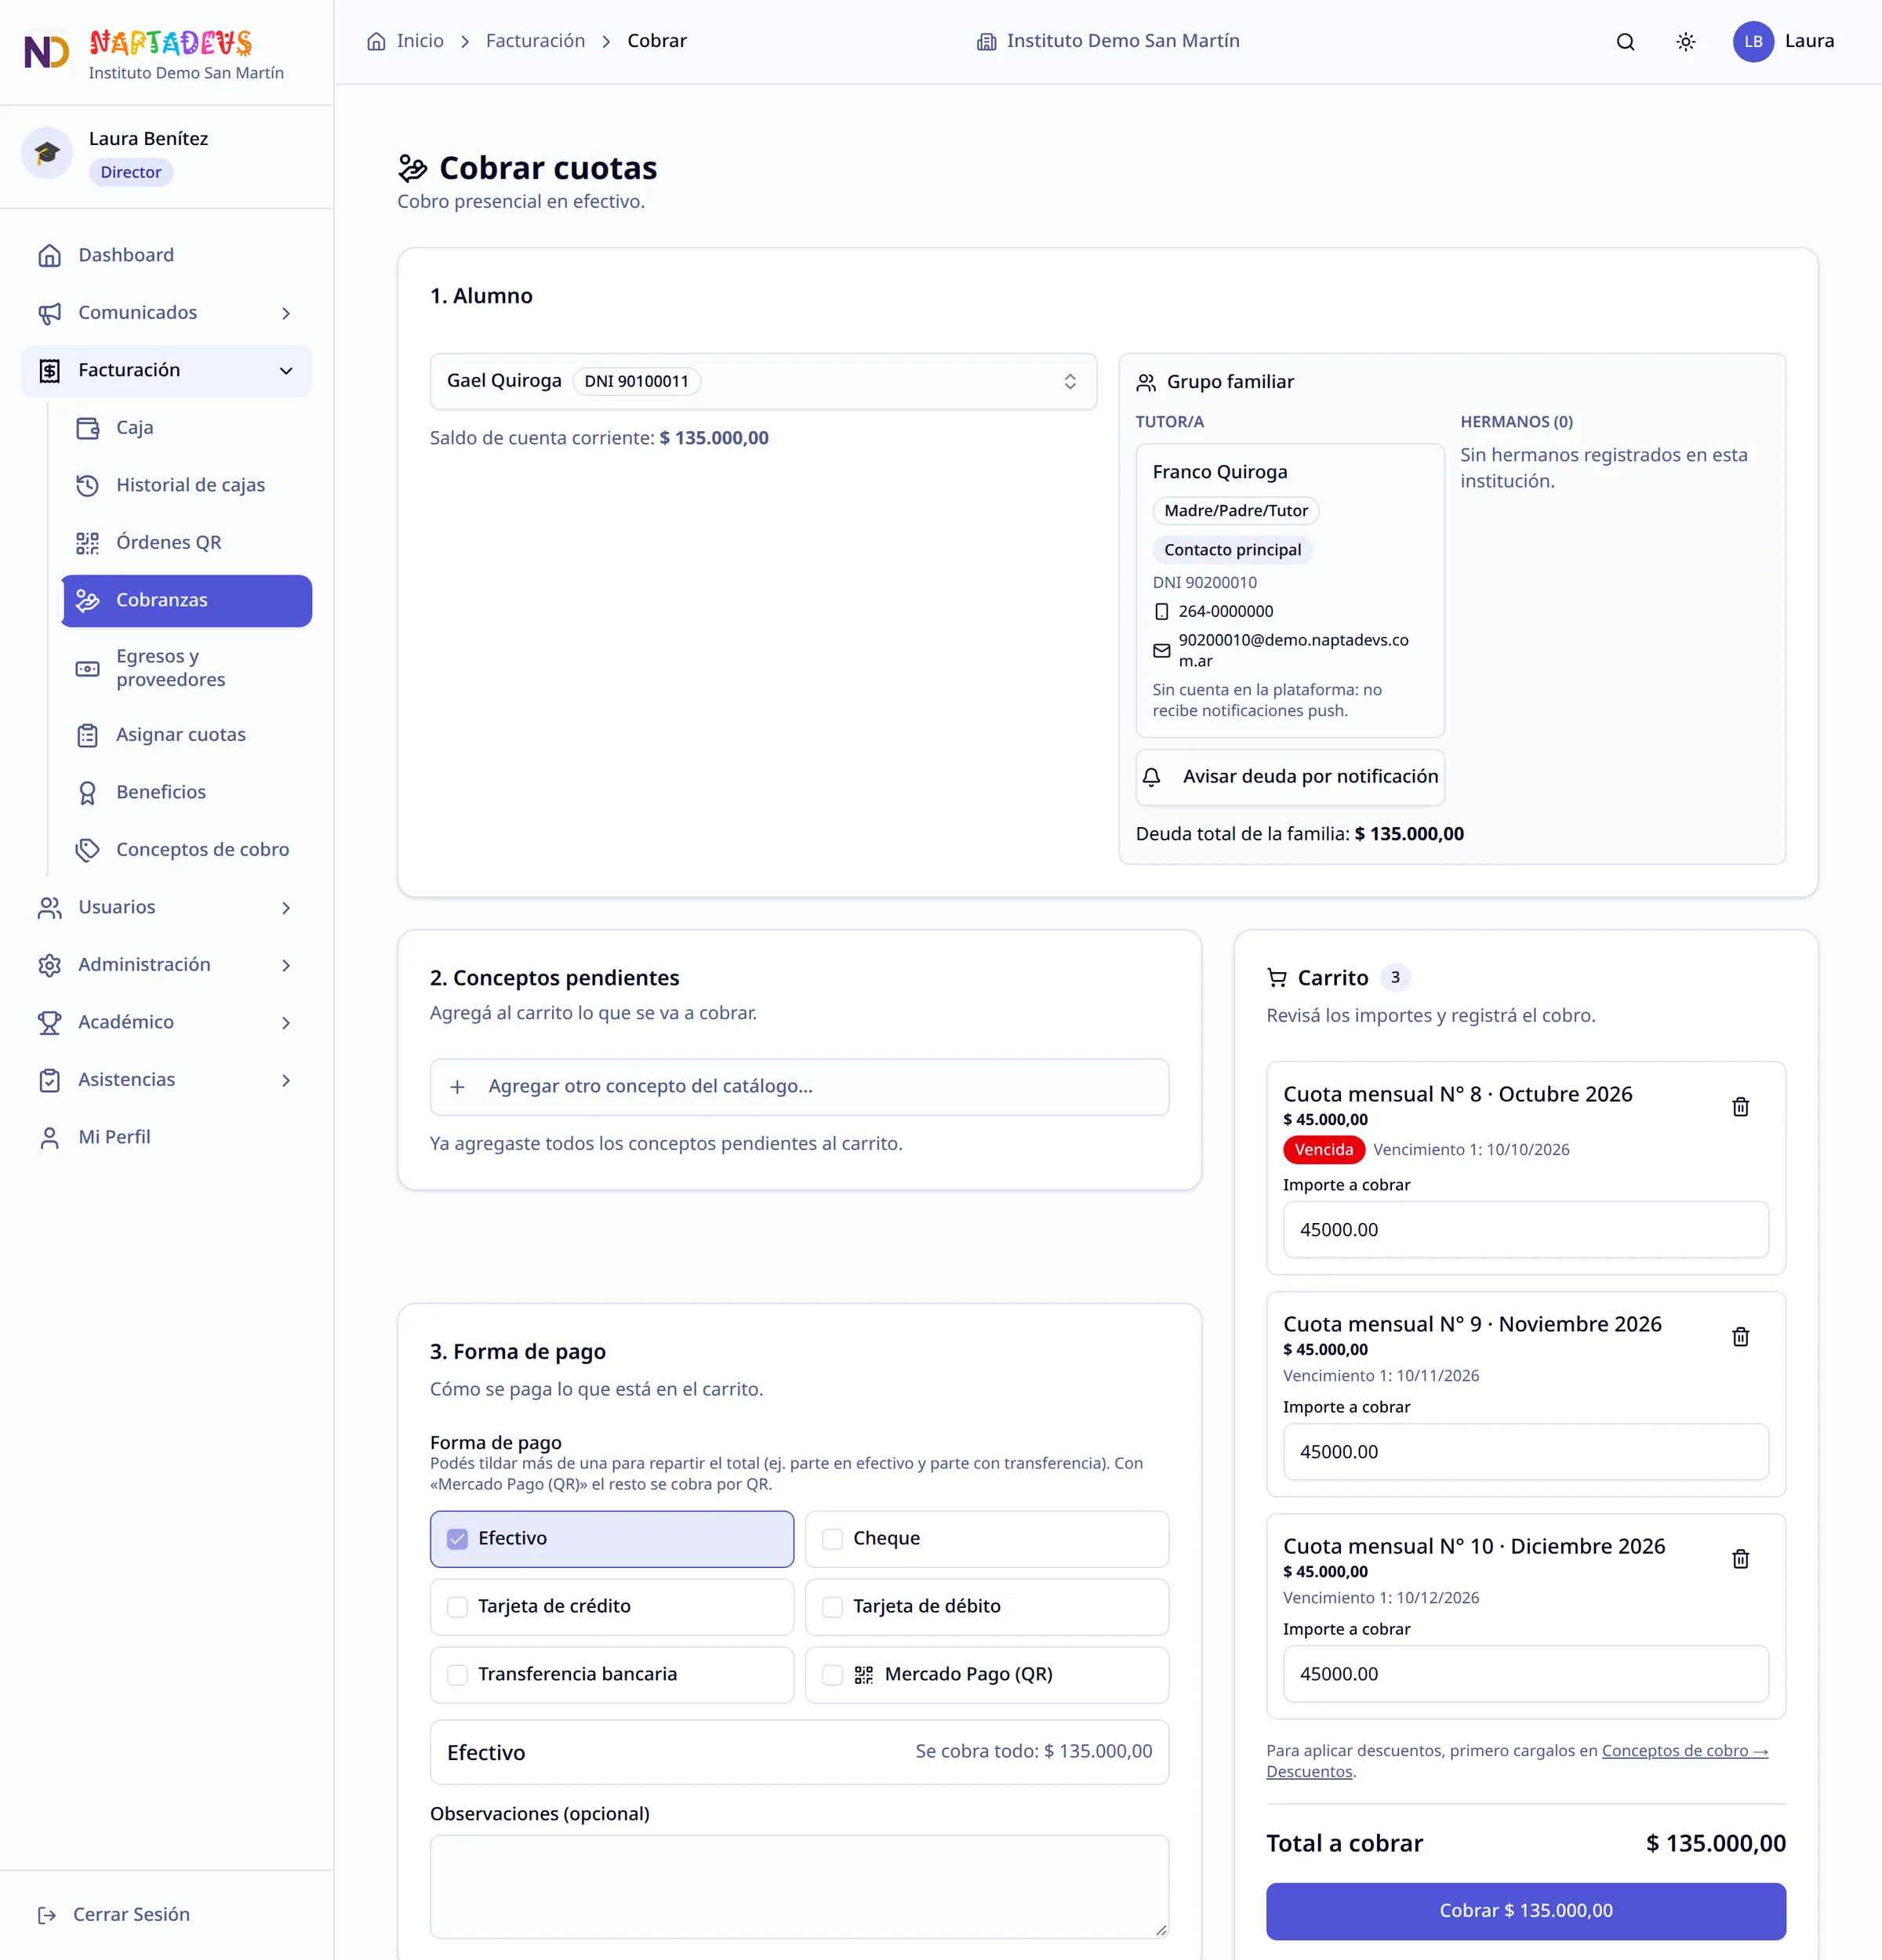
Task: Click the Cerrar Sesión logout icon
Action: click(47, 1915)
